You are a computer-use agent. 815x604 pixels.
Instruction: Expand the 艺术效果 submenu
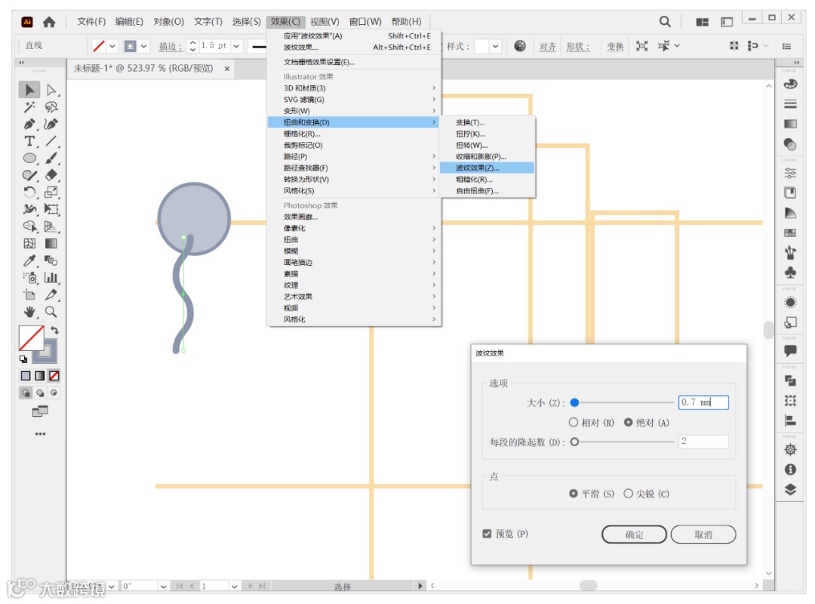pos(355,297)
